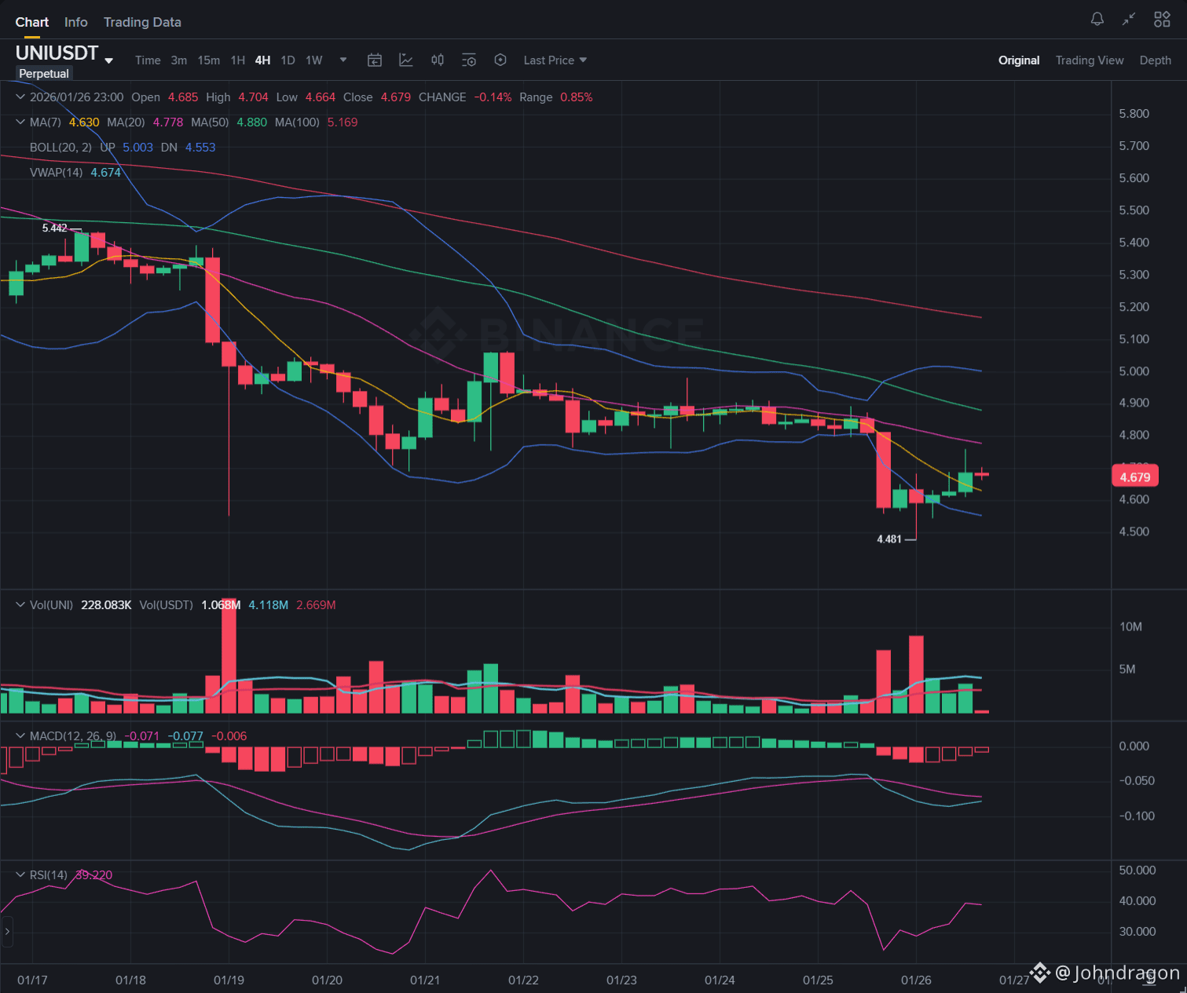Collapse the moving averages row chevron
This screenshot has width=1187, height=993.
(x=19, y=122)
